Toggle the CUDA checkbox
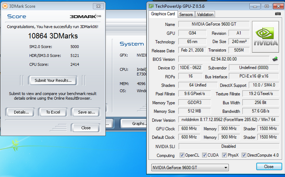The image size is (285, 177). 204,155
